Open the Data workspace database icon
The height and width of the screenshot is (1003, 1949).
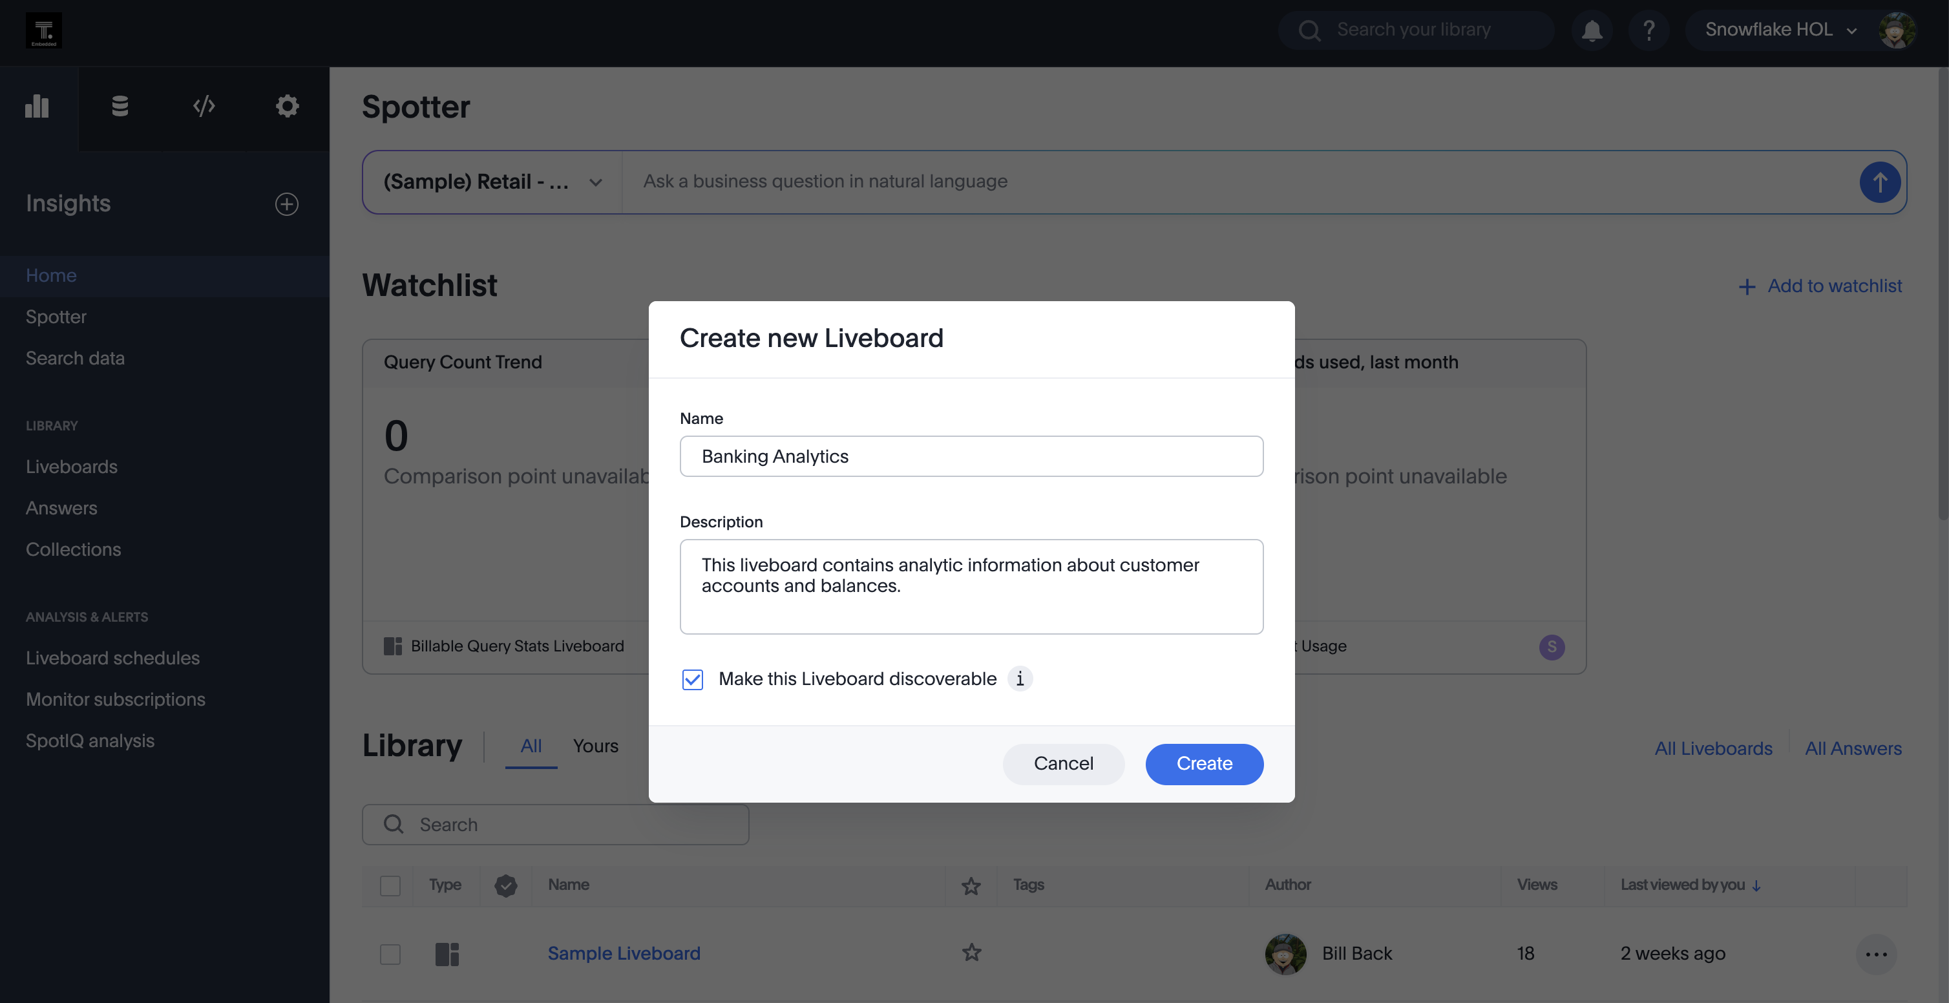(120, 106)
